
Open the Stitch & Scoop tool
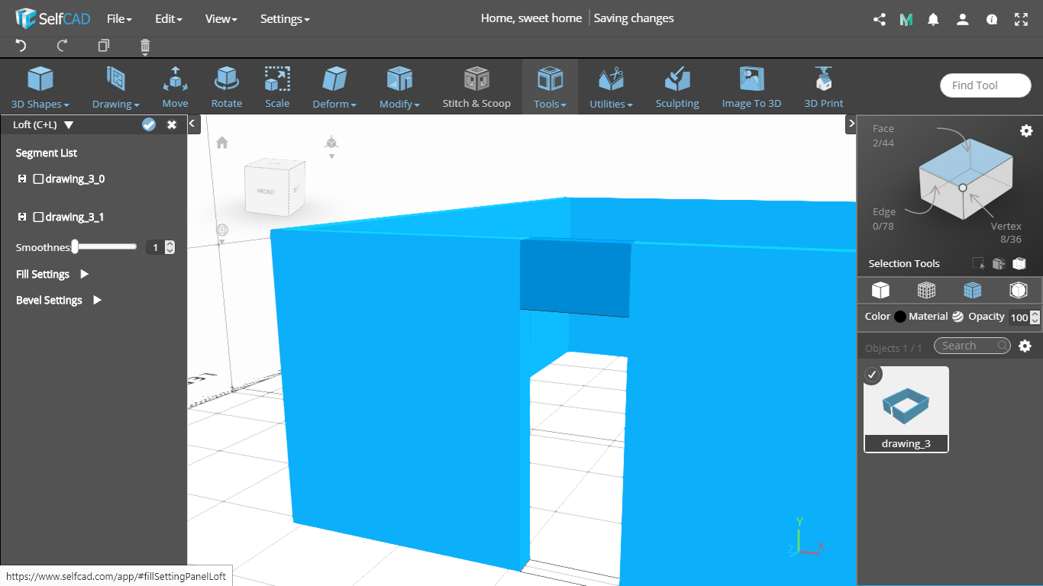pos(476,87)
